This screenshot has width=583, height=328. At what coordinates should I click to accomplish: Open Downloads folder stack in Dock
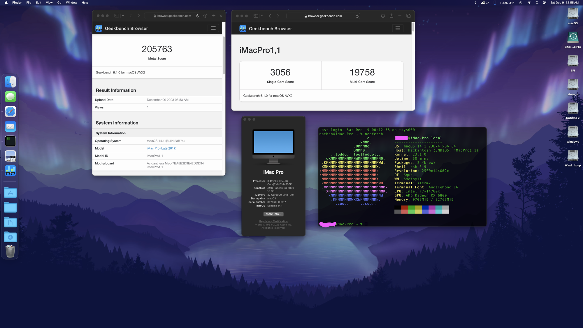click(x=10, y=237)
